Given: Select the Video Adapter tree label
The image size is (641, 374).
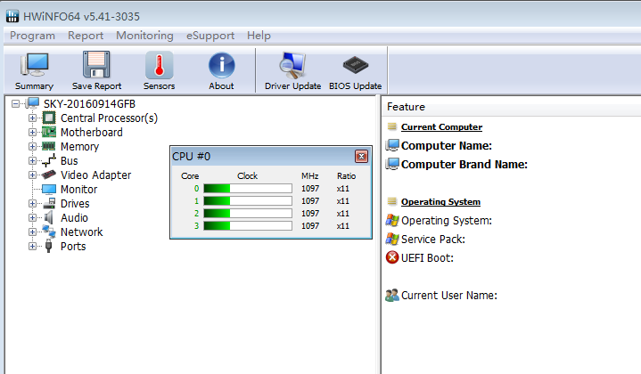Looking at the screenshot, I should (95, 175).
